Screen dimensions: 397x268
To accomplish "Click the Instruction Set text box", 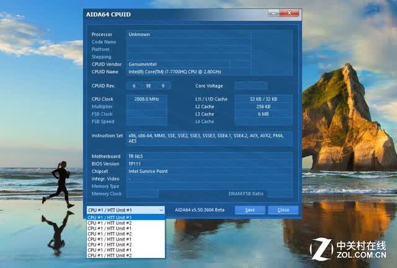I will point(210,138).
